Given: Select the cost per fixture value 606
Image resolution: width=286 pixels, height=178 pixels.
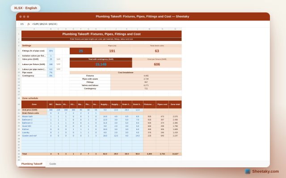Looking at the screenshot, I should point(157,64).
